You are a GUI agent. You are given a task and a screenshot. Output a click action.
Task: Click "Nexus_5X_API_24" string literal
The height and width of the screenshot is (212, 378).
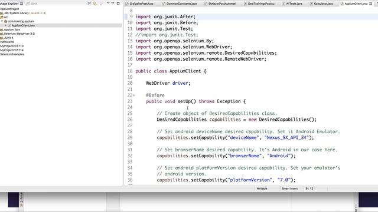pos(286,137)
